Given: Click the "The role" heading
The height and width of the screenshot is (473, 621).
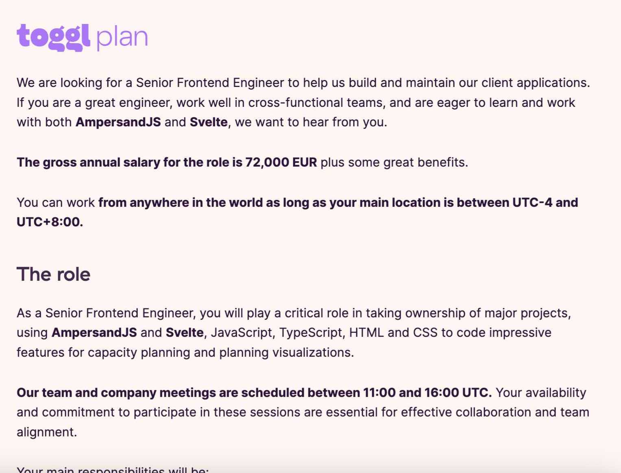Looking at the screenshot, I should (53, 274).
